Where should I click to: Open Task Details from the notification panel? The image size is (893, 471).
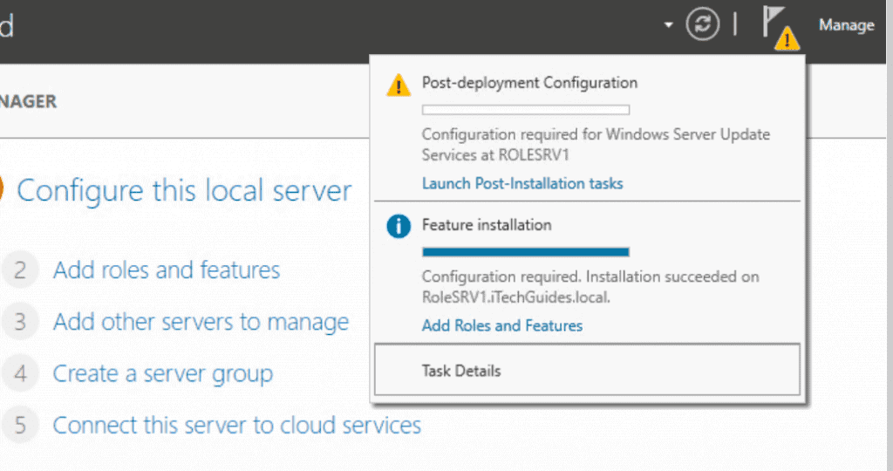click(587, 370)
